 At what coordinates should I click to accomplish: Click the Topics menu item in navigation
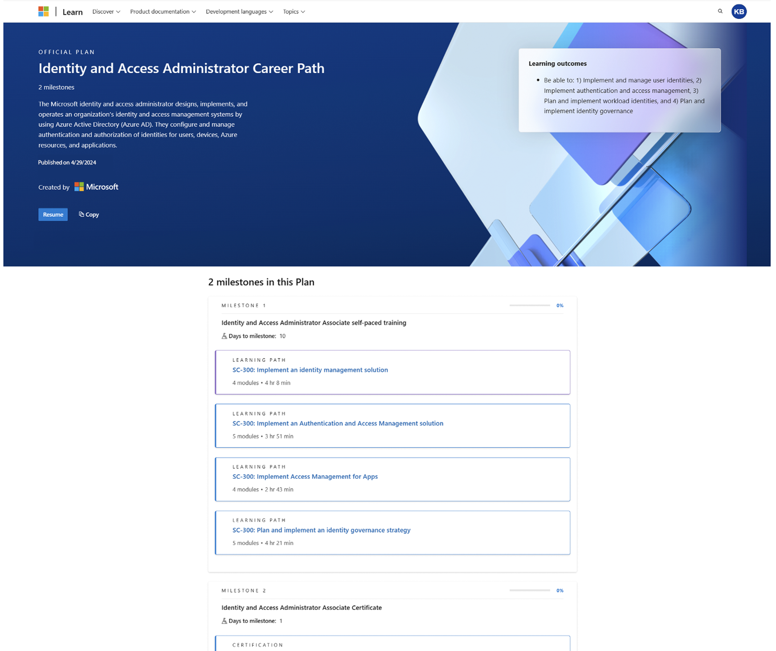coord(294,12)
